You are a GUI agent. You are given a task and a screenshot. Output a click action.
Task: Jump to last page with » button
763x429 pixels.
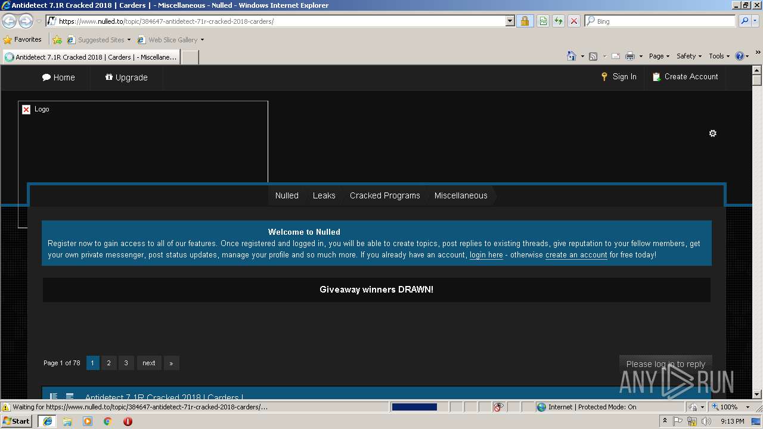pyautogui.click(x=171, y=363)
